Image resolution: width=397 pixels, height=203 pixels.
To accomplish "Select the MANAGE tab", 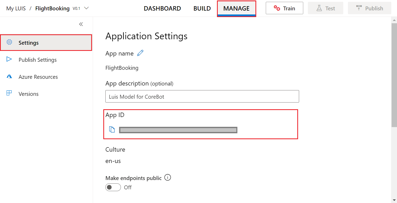I will pos(236,9).
